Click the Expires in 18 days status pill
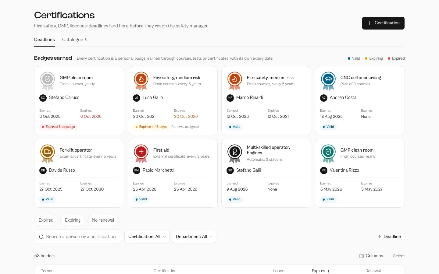 pyautogui.click(x=151, y=127)
